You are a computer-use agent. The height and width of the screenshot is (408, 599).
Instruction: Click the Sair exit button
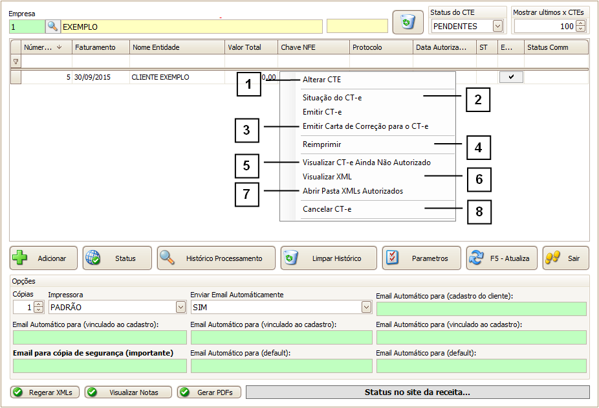565,258
